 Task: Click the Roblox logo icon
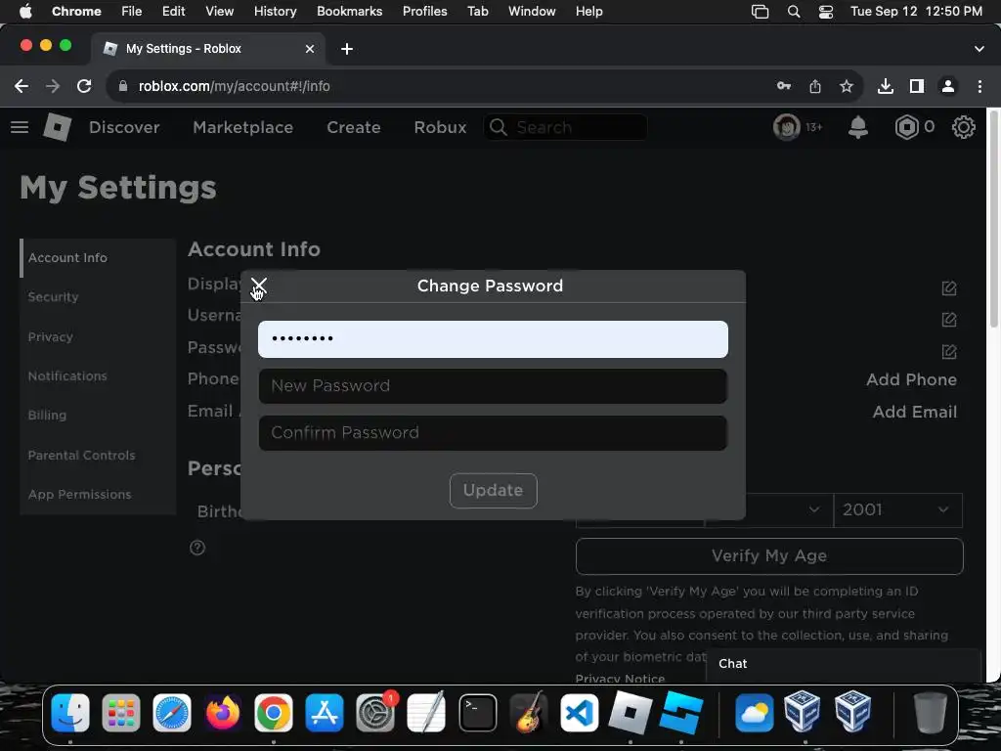pos(58,127)
